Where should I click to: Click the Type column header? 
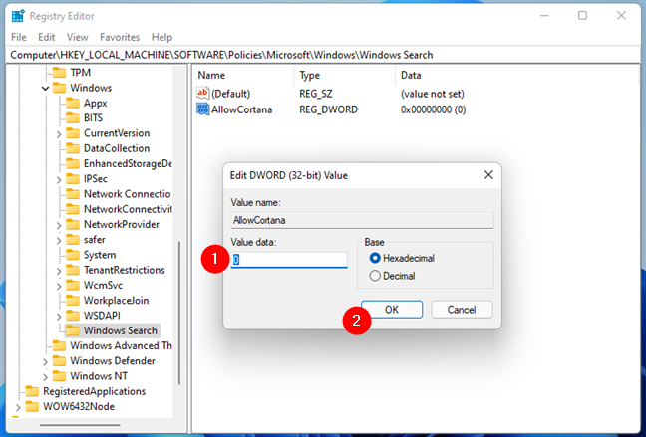click(x=344, y=75)
